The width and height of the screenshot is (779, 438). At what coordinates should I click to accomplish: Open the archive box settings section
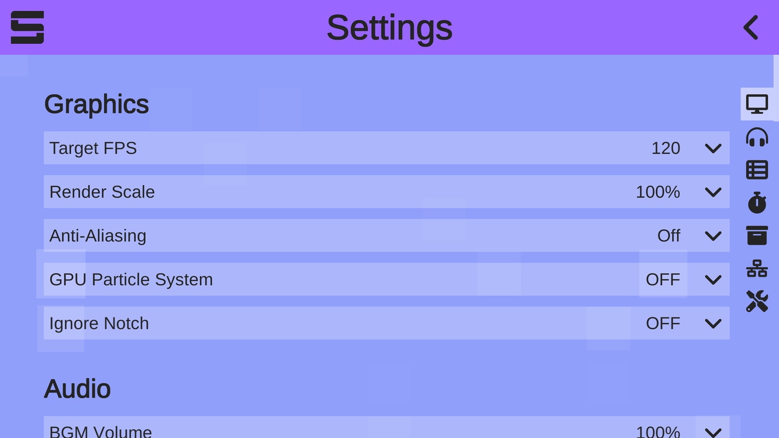point(757,235)
